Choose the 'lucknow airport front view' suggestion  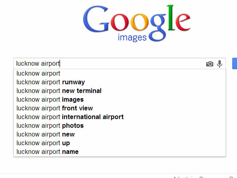tap(55, 108)
